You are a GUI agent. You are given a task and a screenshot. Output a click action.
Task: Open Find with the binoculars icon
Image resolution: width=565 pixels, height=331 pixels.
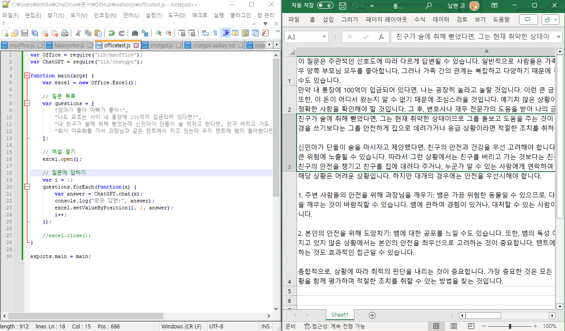[135, 33]
